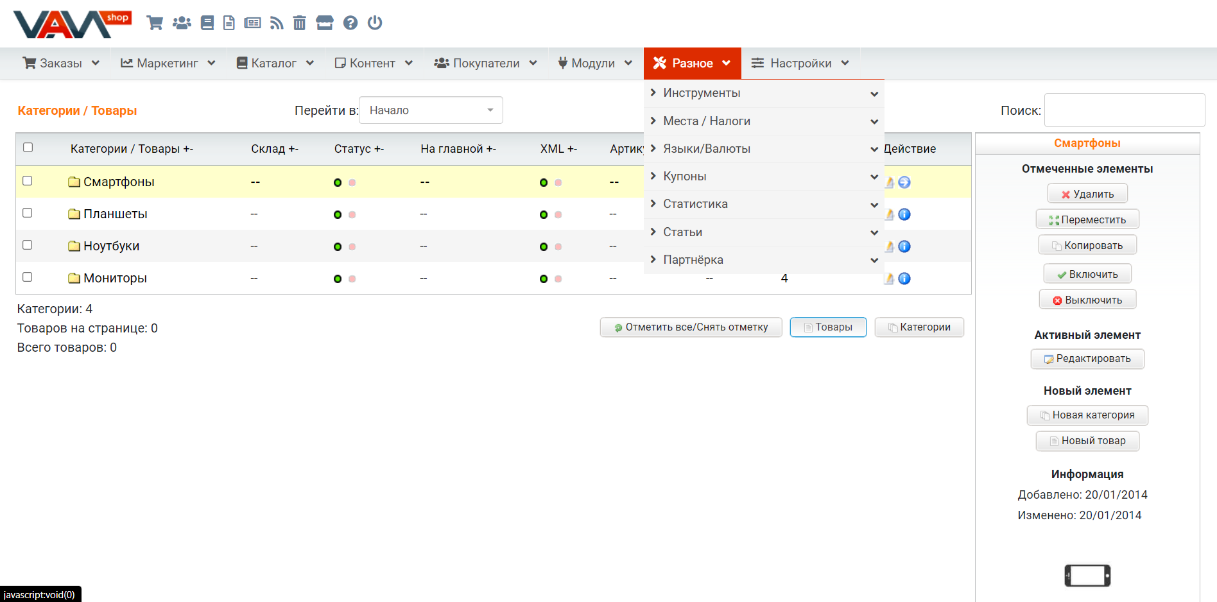Toggle red XML dot for Мониторы

coord(558,279)
